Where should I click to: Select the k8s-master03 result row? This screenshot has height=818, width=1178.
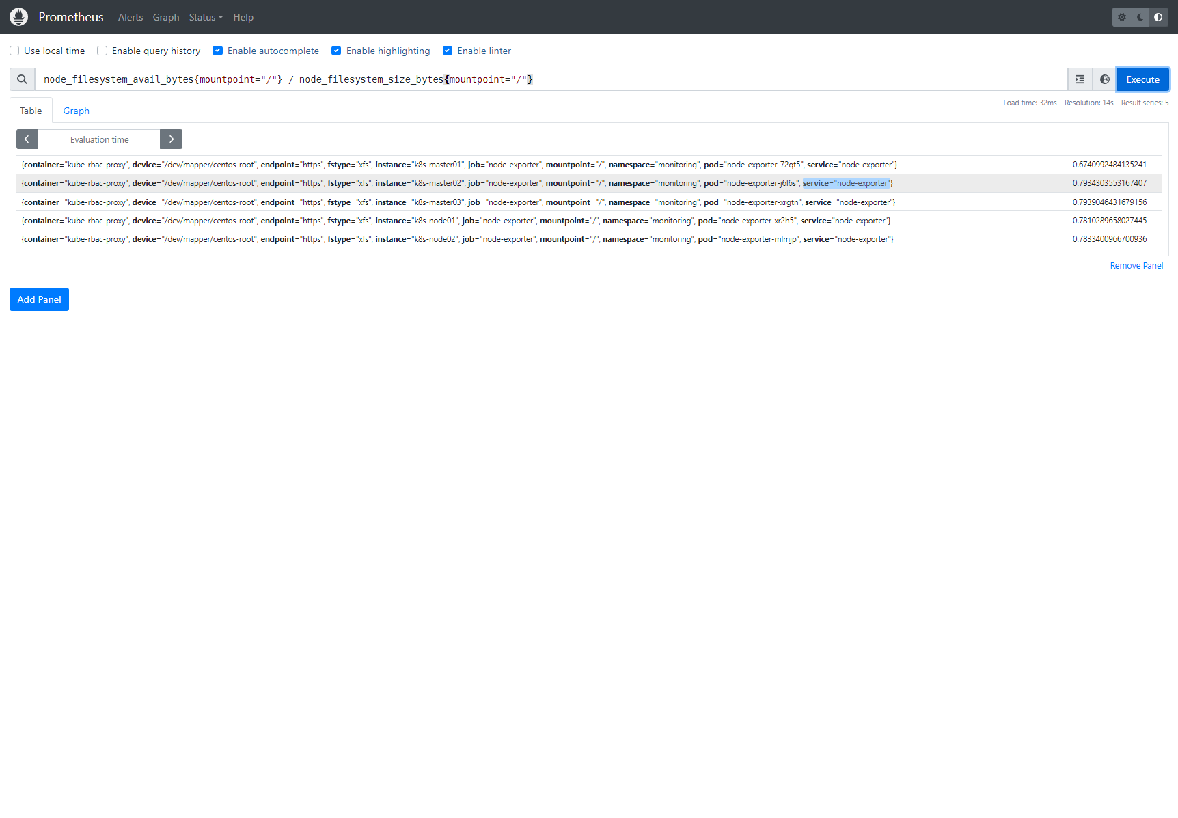[x=589, y=202]
